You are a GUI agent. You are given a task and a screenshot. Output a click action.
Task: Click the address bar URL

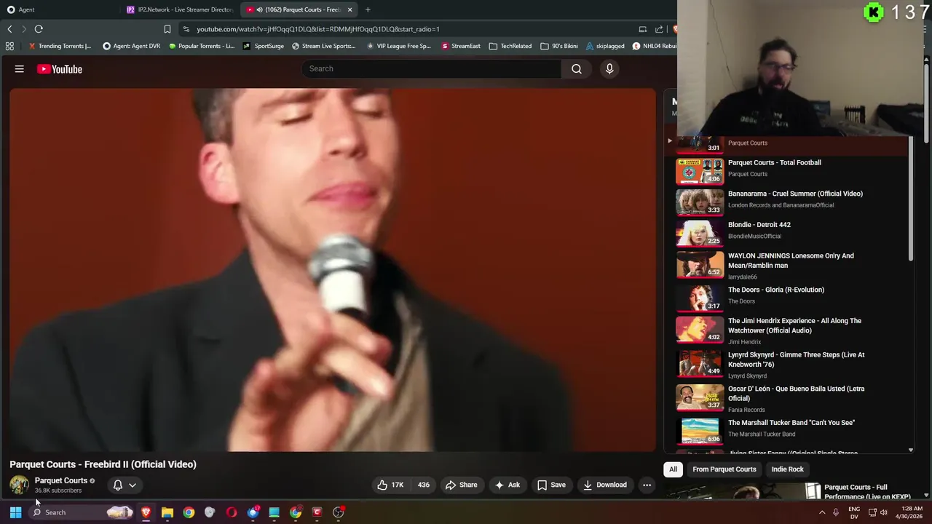[317, 29]
